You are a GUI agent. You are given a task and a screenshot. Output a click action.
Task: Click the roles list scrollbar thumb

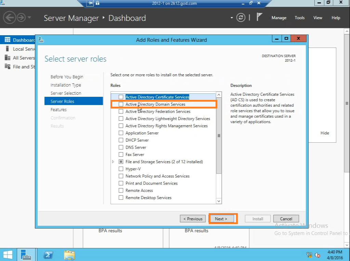[219, 135]
